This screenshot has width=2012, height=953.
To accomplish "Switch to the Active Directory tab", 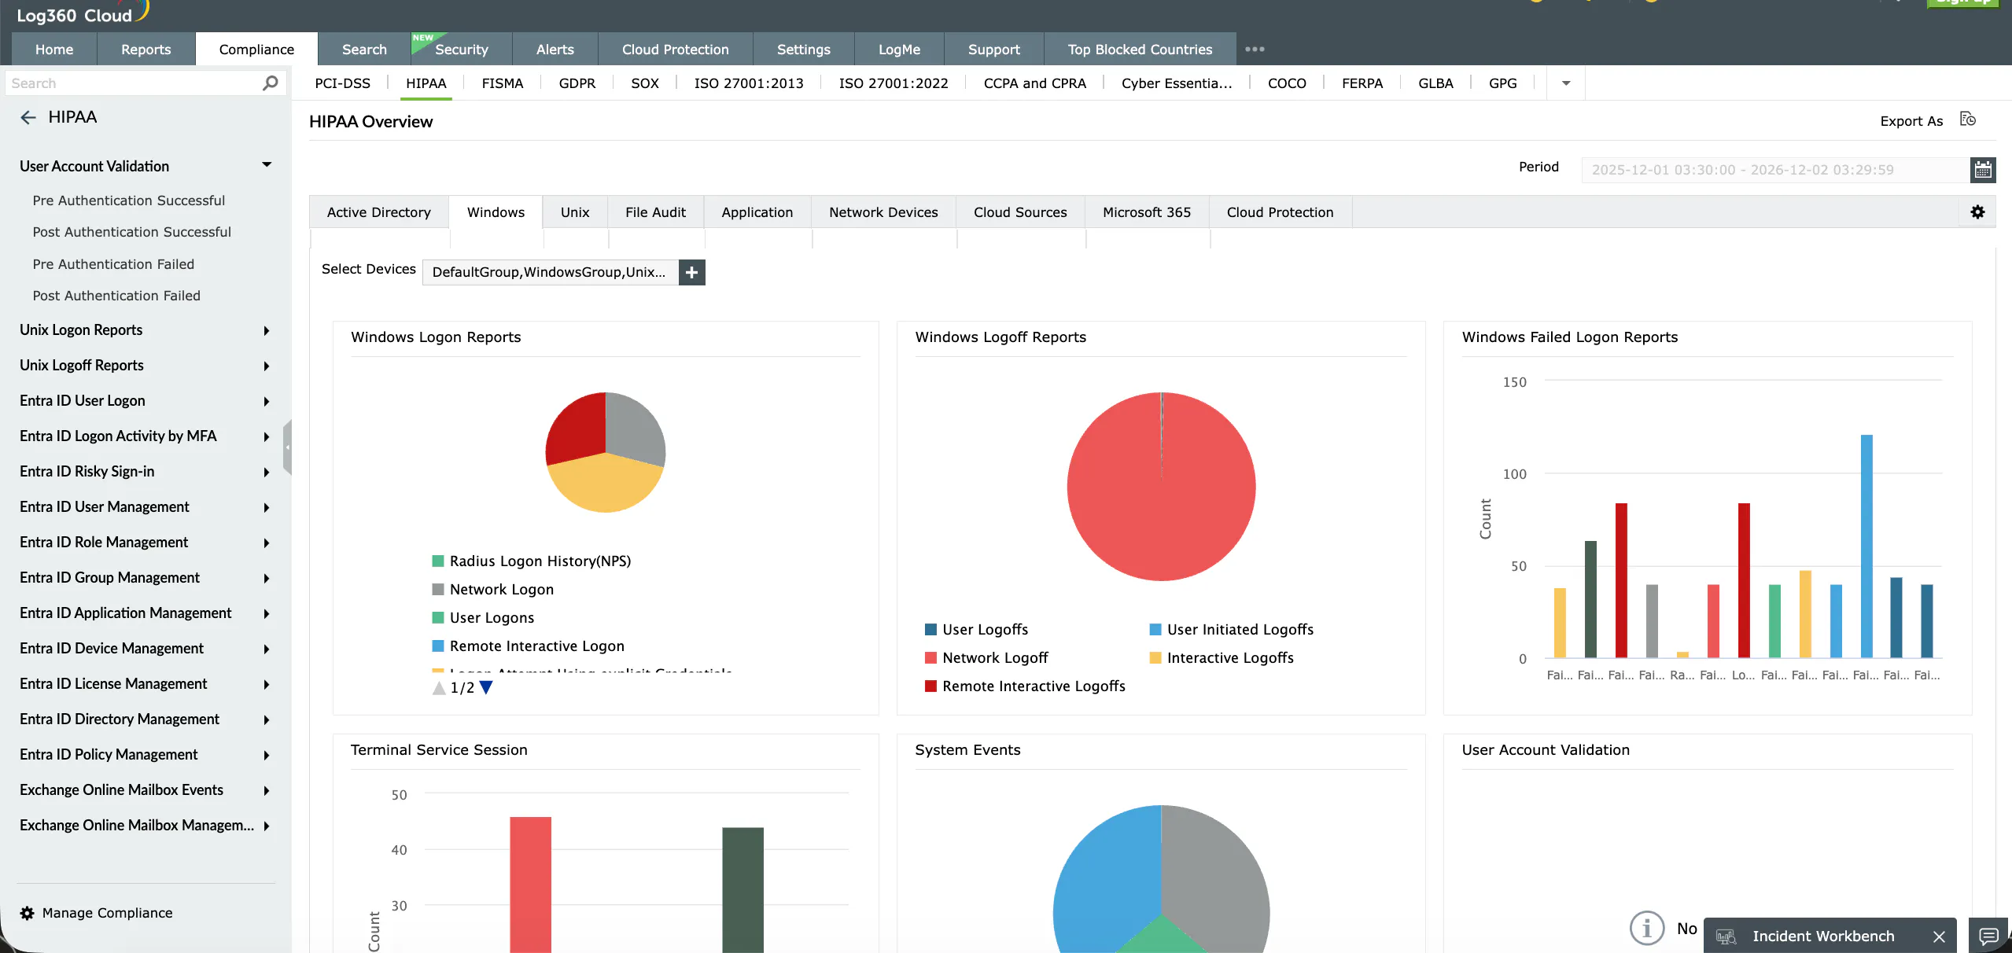I will click(x=378, y=212).
